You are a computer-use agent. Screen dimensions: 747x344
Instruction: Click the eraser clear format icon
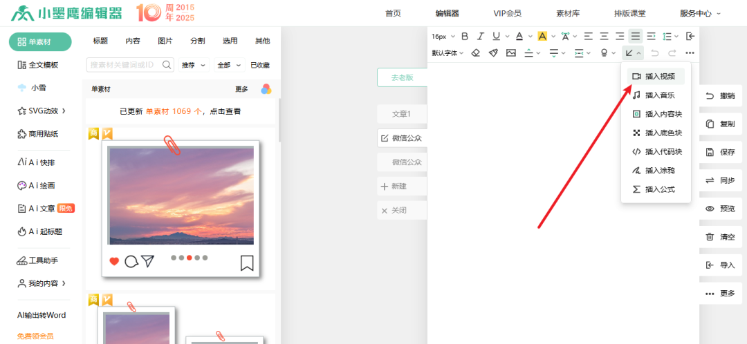pos(475,52)
